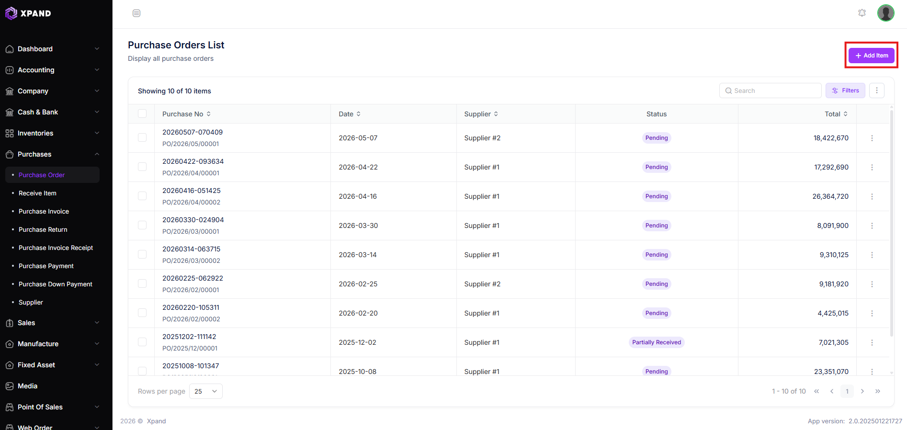Image resolution: width=907 pixels, height=430 pixels.
Task: Open Purchase Invoice in the sidebar
Action: [44, 211]
